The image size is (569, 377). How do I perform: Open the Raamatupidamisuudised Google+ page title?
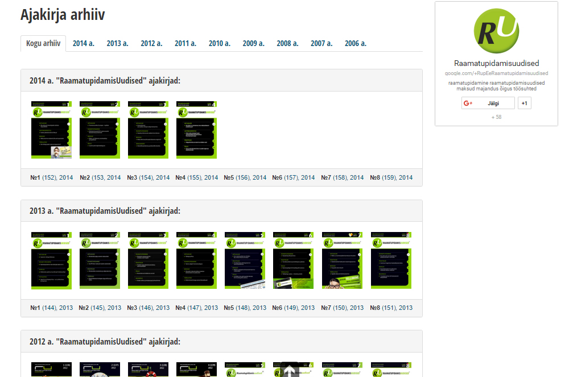[x=496, y=64]
